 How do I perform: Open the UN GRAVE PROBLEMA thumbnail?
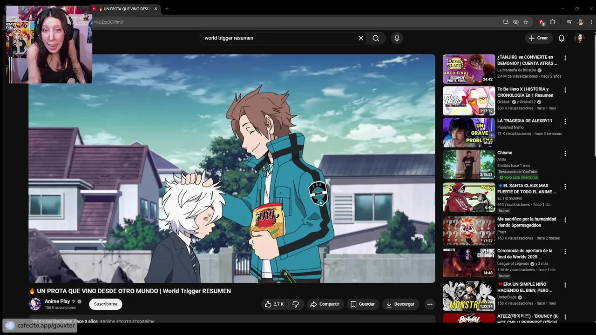coord(469,132)
